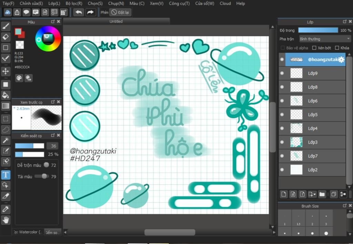Viewport: 353px width, 244px height.
Task: Select the rectangular Select tool
Action: (x=6, y=119)
